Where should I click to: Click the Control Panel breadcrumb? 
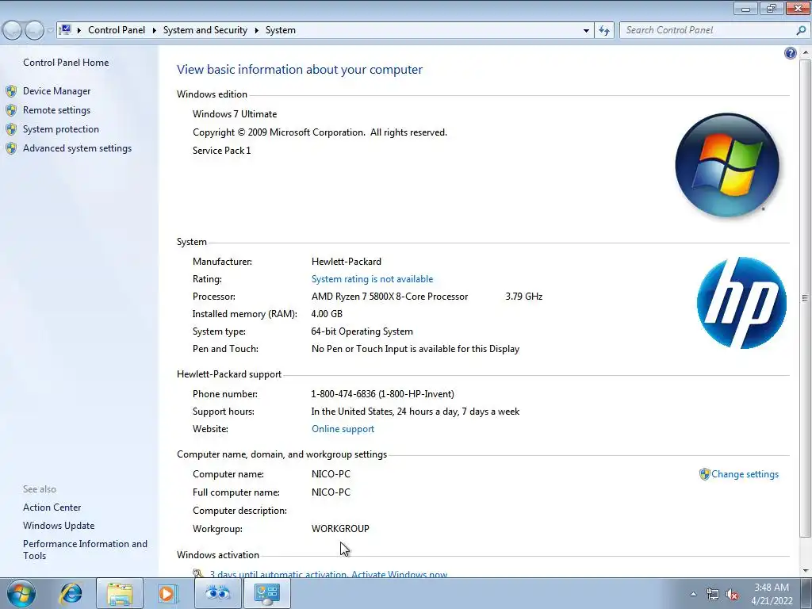(x=117, y=30)
